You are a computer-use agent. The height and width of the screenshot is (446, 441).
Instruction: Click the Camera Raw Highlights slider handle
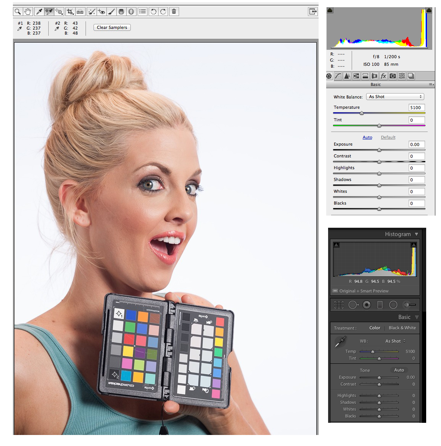379,173
